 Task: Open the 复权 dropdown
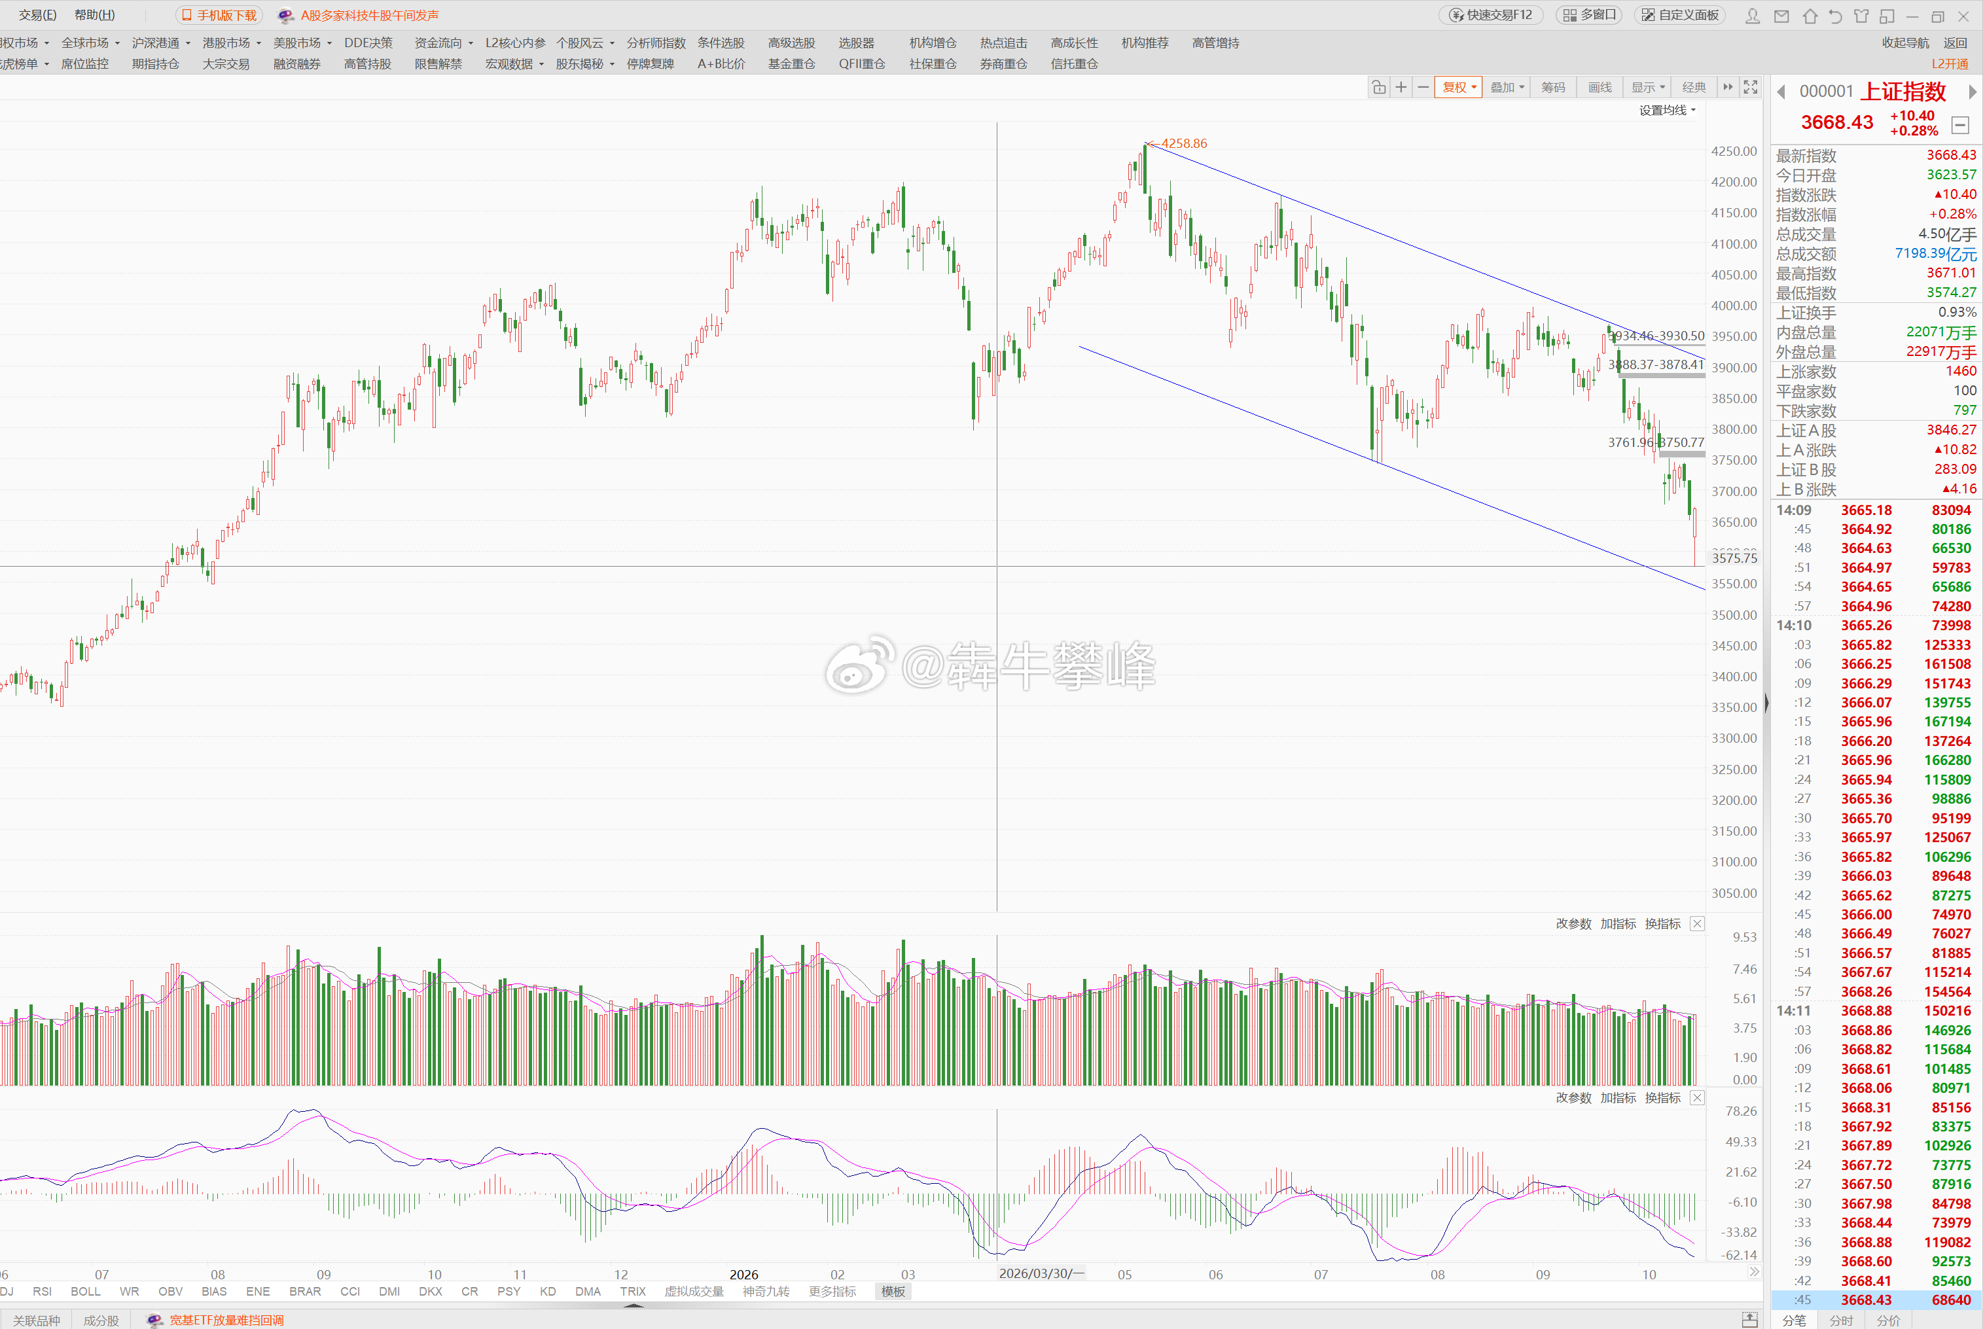tap(1458, 87)
